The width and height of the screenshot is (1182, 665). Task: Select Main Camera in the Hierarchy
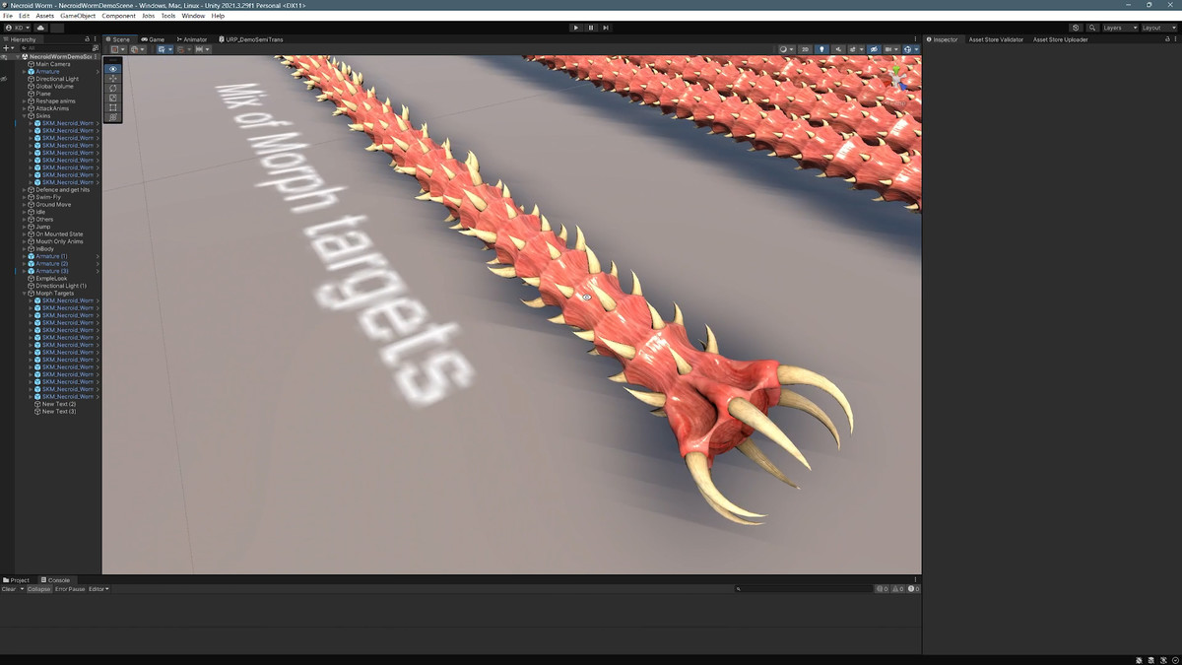pyautogui.click(x=53, y=64)
